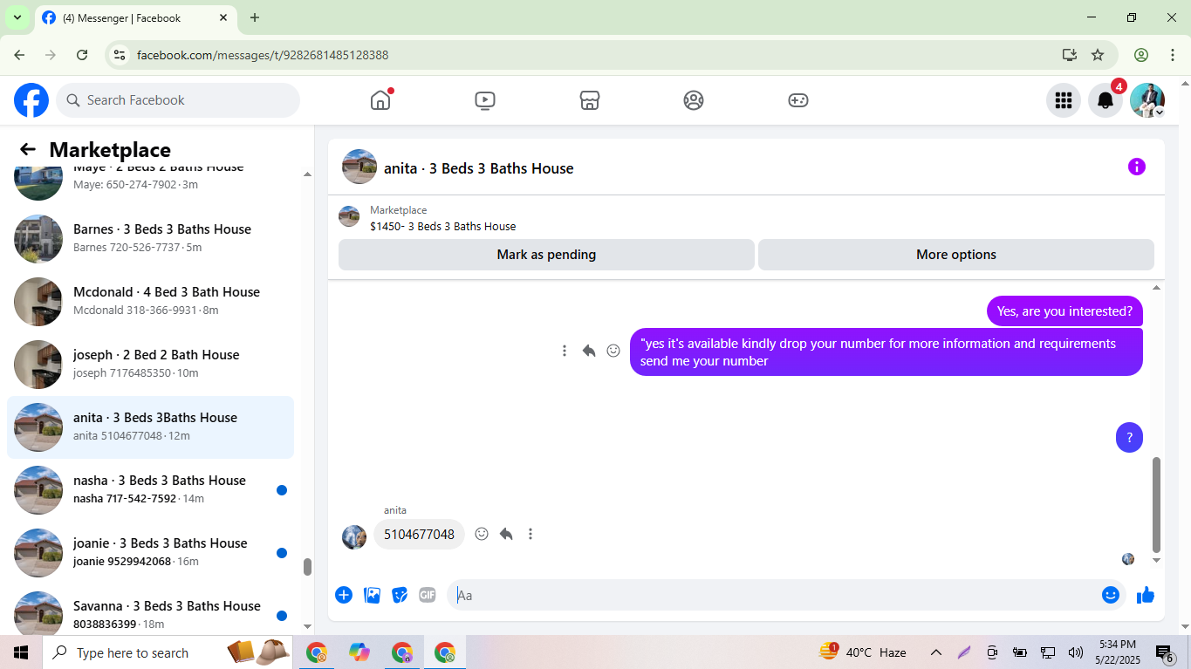Click the '?' message bubble
Image resolution: width=1191 pixels, height=669 pixels.
tap(1129, 438)
